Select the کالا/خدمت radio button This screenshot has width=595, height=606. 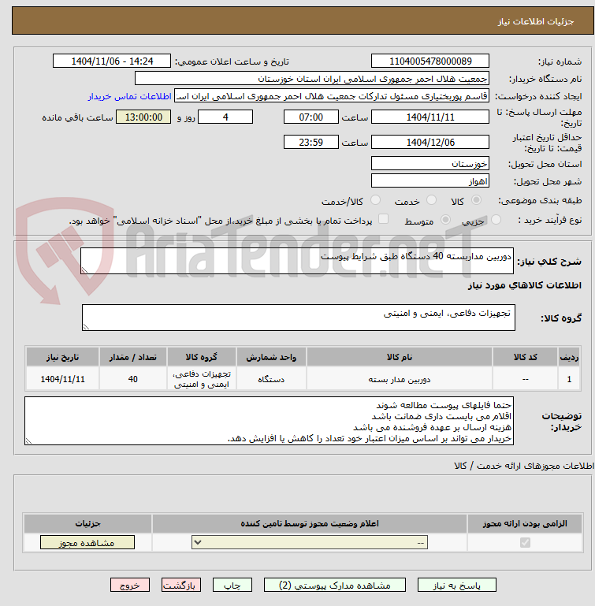(375, 200)
